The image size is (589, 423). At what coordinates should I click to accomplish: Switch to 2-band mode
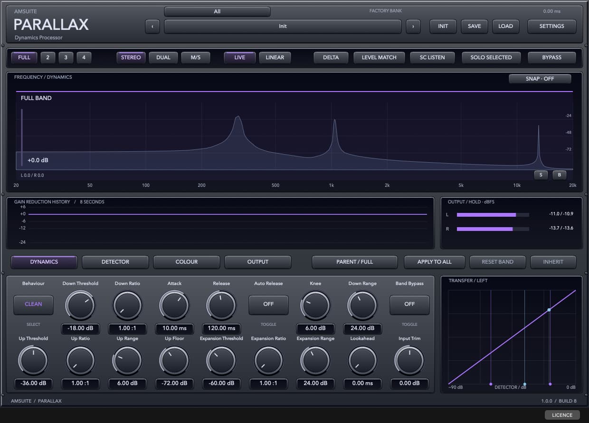pos(47,57)
